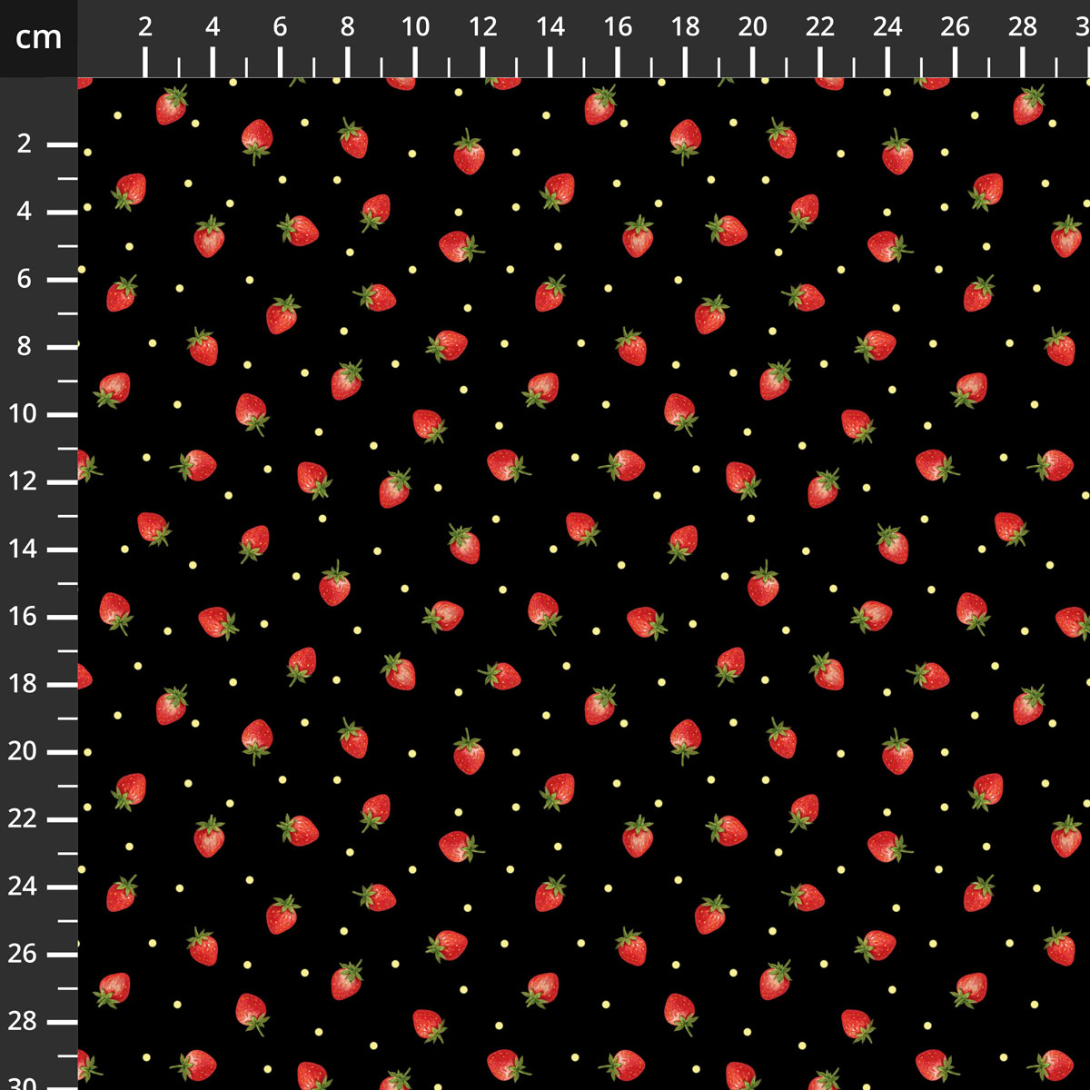This screenshot has height=1090, width=1090.
Task: Select the 10 mark on the horizontal ruler
Action: click(x=415, y=27)
